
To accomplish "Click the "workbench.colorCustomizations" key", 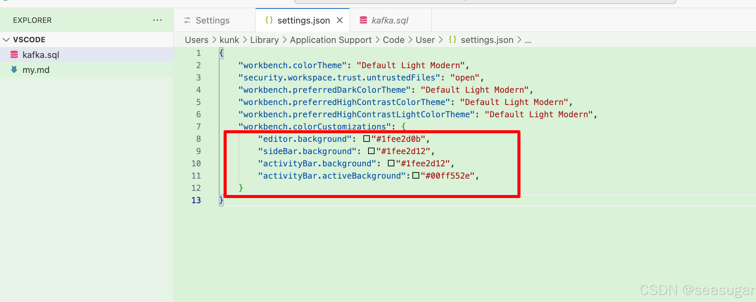I will tap(315, 127).
